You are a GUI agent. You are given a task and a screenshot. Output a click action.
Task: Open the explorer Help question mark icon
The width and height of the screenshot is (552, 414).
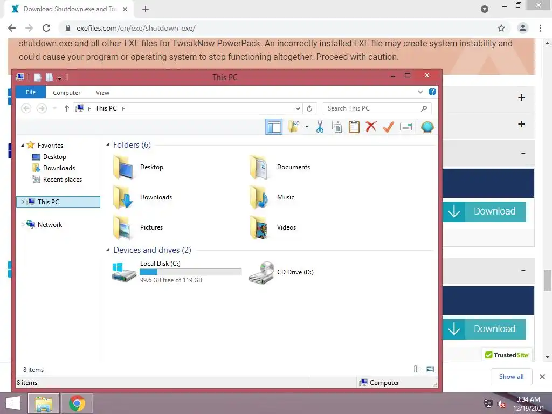432,92
